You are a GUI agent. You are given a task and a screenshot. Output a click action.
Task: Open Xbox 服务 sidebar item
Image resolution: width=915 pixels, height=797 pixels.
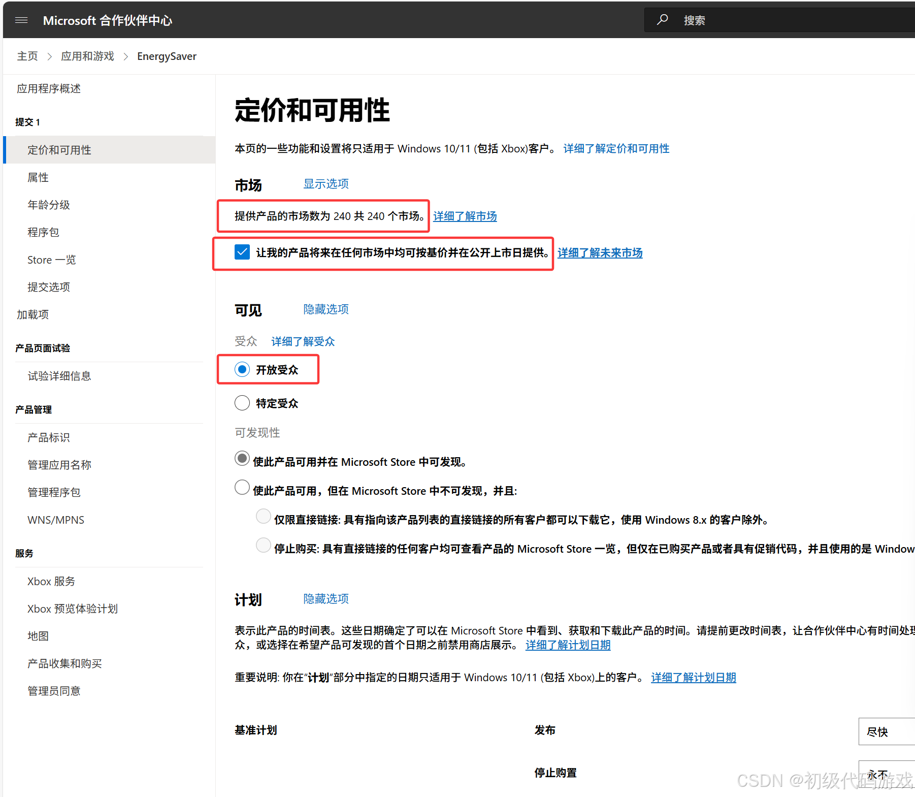(51, 581)
